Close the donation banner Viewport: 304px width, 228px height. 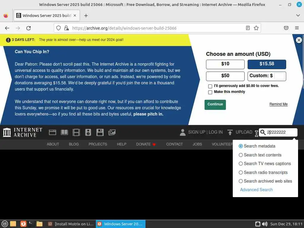tap(299, 40)
